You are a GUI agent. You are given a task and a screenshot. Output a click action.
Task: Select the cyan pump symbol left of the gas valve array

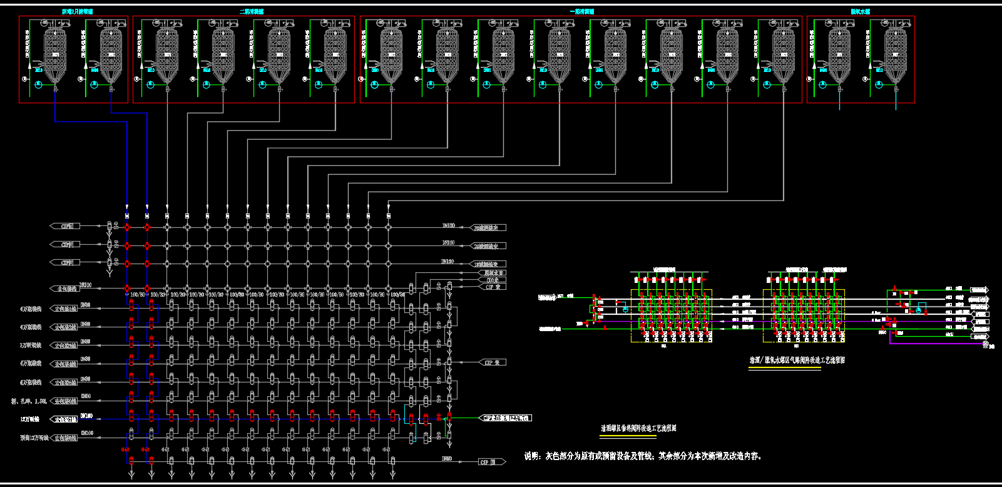625,309
